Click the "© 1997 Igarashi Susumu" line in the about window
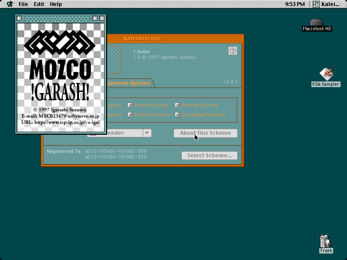 click(x=60, y=110)
